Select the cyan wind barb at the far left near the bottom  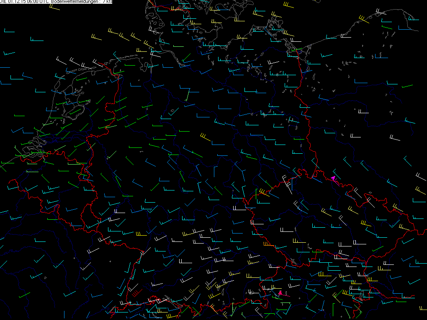tap(4, 264)
